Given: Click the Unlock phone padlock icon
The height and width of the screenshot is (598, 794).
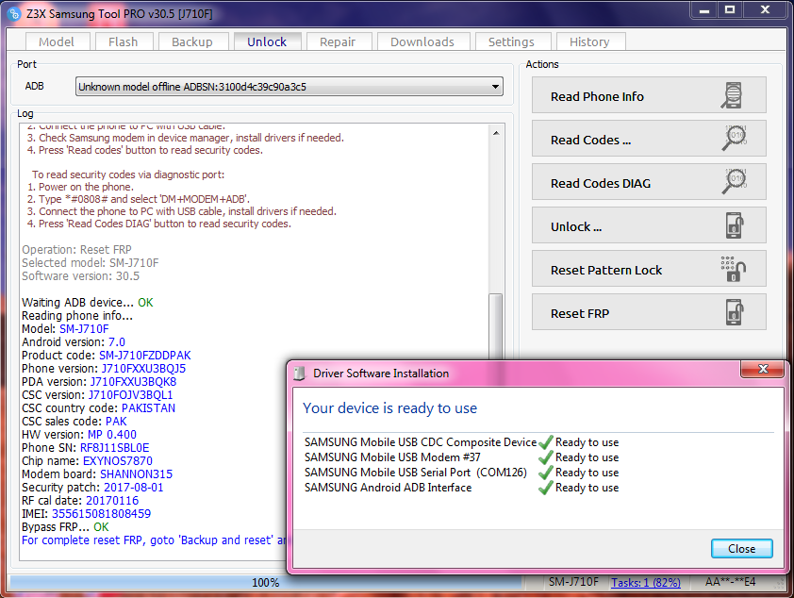Looking at the screenshot, I should point(735,225).
